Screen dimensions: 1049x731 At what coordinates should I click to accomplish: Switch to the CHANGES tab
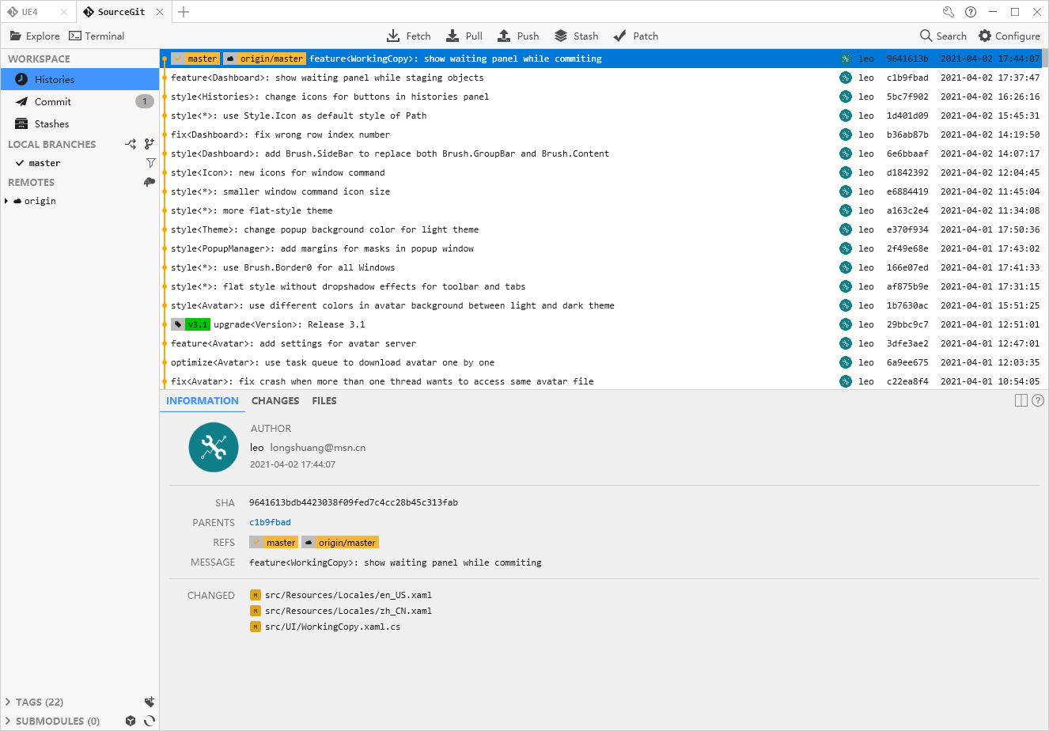275,401
